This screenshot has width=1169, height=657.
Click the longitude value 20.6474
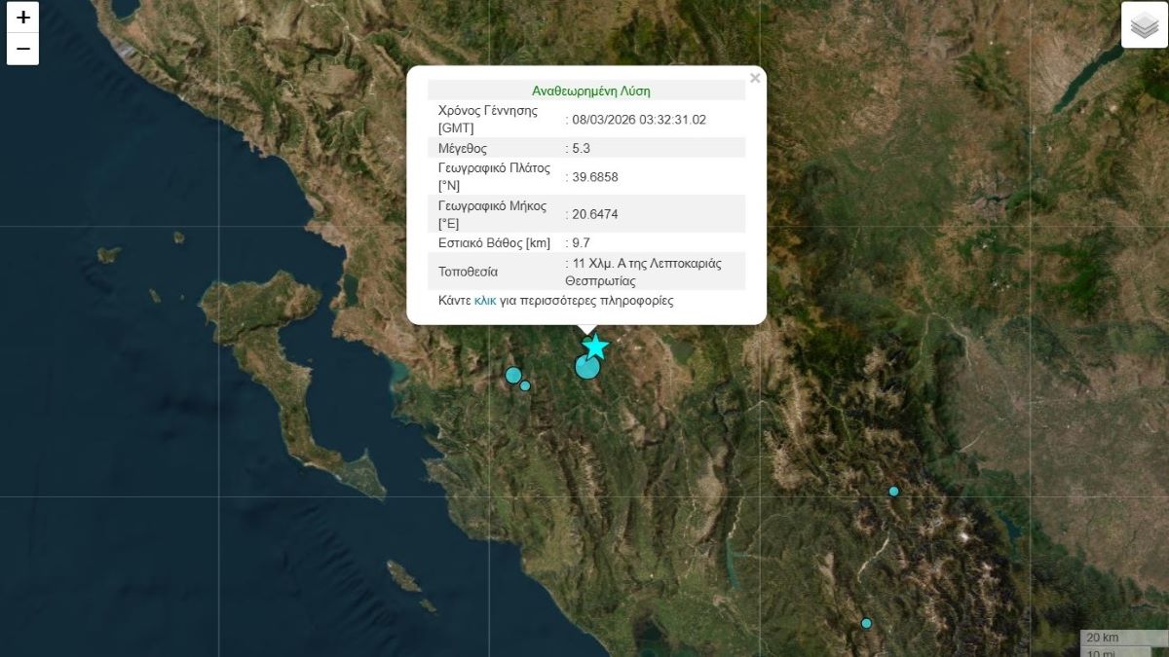(x=596, y=214)
